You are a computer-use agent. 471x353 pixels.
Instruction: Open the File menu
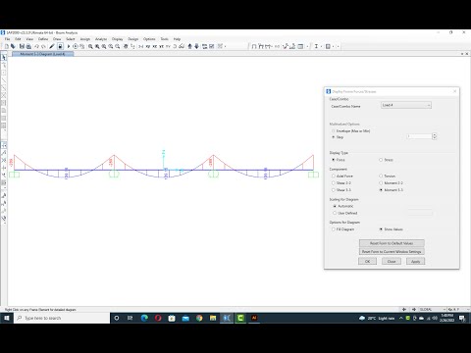(7, 39)
